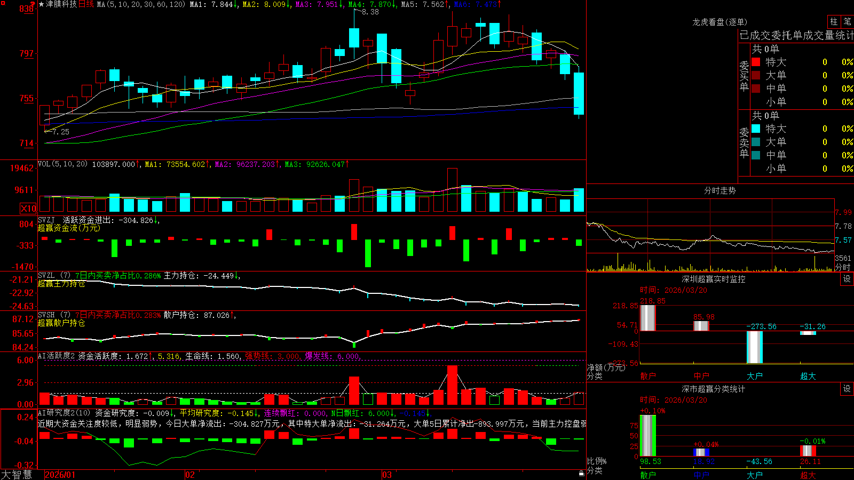Click the cyan 特大 sell order swatch

coord(756,129)
